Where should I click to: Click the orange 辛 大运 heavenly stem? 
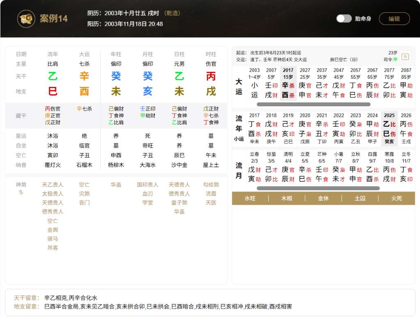tap(84, 76)
